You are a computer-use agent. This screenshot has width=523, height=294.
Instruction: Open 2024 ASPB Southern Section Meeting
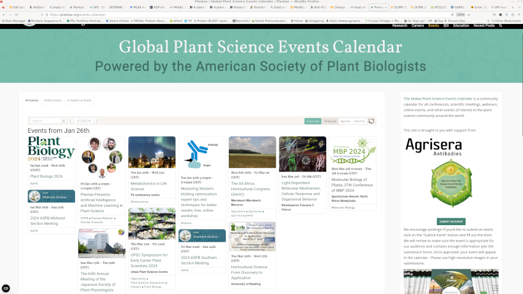[199, 260]
